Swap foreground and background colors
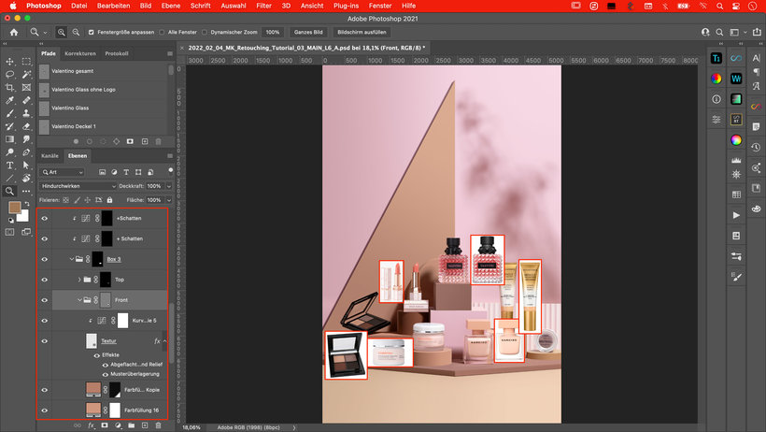Viewport: 766px width, 432px height. 27,204
